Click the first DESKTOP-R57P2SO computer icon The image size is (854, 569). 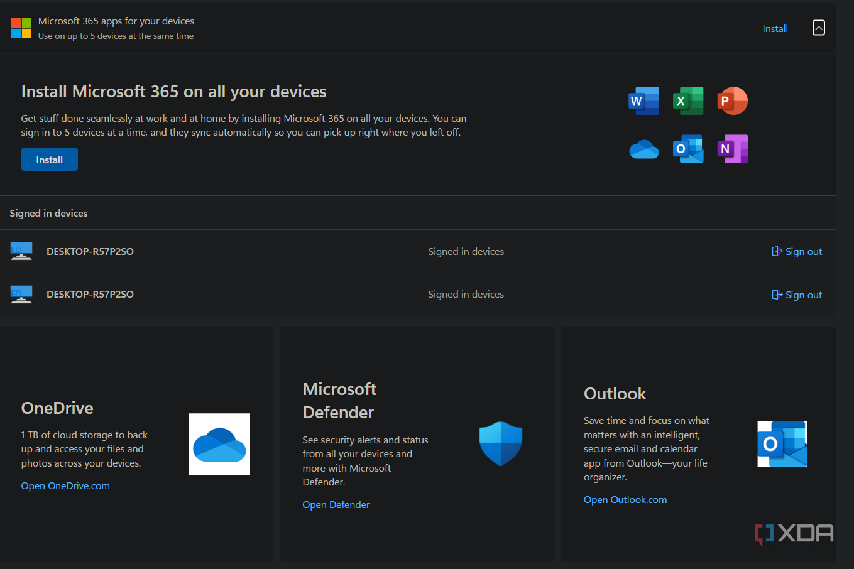(x=21, y=251)
